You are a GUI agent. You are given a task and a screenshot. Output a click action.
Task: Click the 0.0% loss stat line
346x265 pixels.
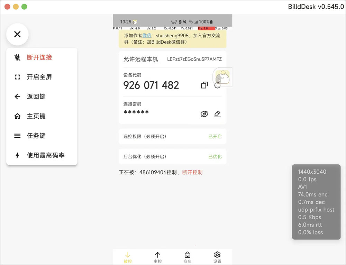point(310,232)
